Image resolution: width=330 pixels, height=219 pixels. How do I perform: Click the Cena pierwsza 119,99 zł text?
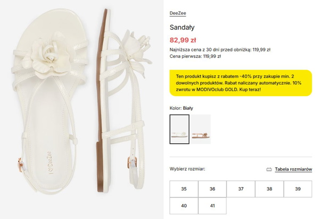(195, 56)
